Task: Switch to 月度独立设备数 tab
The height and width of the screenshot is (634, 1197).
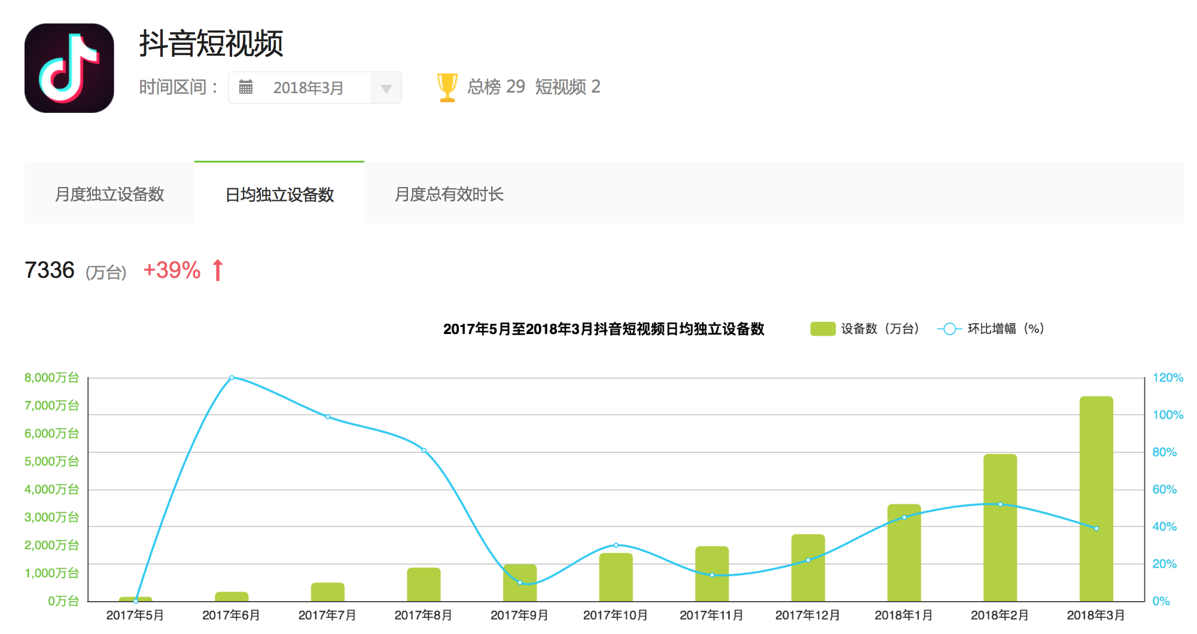Action: click(x=109, y=194)
